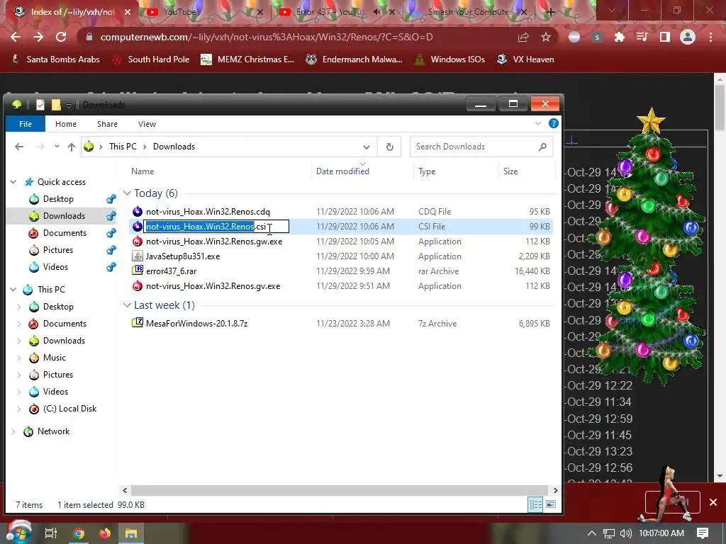Expand (C:) Local Disk node
Image resolution: width=726 pixels, height=544 pixels.
click(x=19, y=409)
